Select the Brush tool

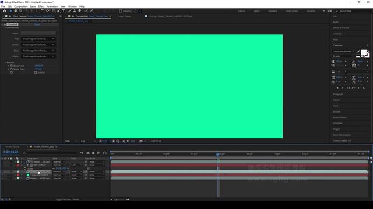click(70, 11)
